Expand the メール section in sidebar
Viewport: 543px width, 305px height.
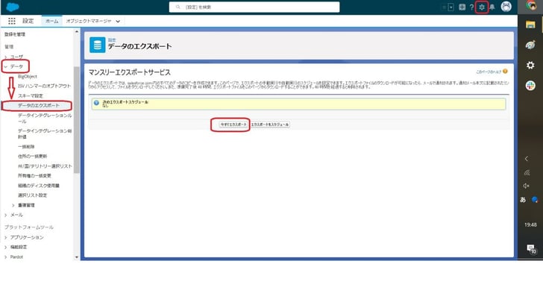click(6, 215)
